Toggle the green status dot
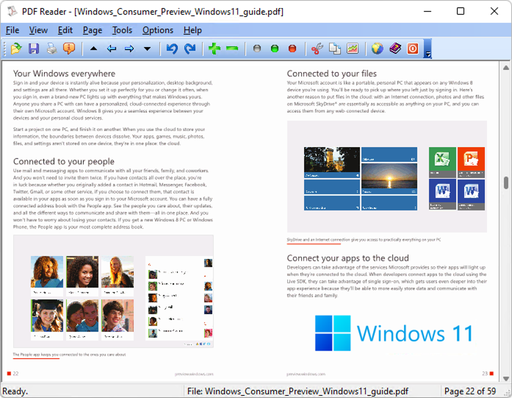 [274, 48]
